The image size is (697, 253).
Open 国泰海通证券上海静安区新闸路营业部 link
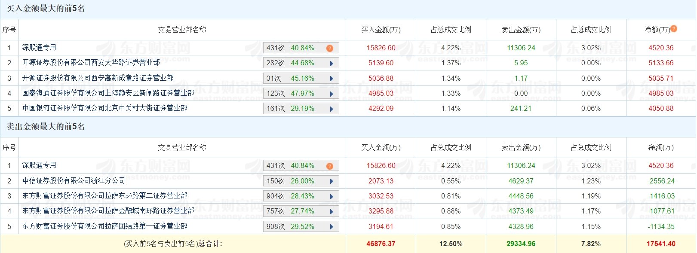pyautogui.click(x=108, y=93)
